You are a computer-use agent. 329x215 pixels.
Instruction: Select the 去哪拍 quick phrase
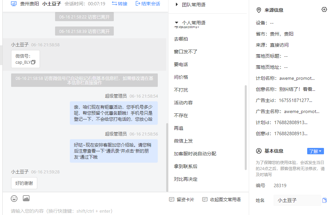pos(181,39)
